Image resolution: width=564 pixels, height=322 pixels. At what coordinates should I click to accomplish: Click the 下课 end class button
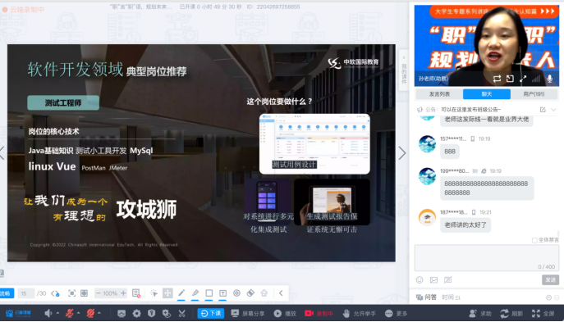coord(211,313)
